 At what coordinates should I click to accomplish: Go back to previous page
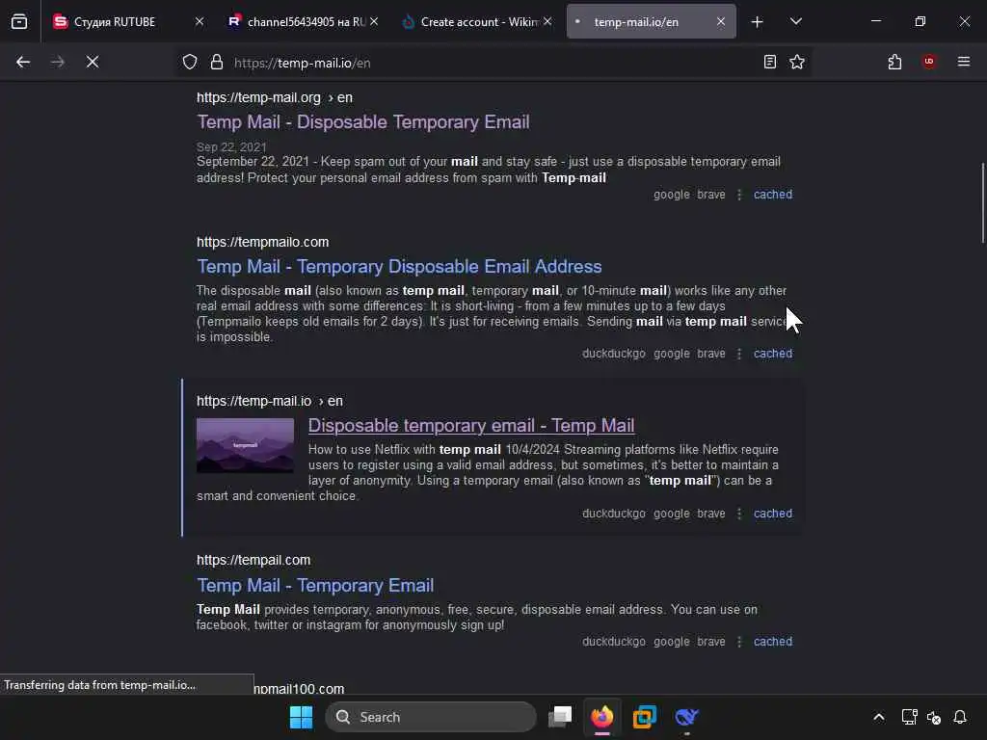(x=23, y=62)
